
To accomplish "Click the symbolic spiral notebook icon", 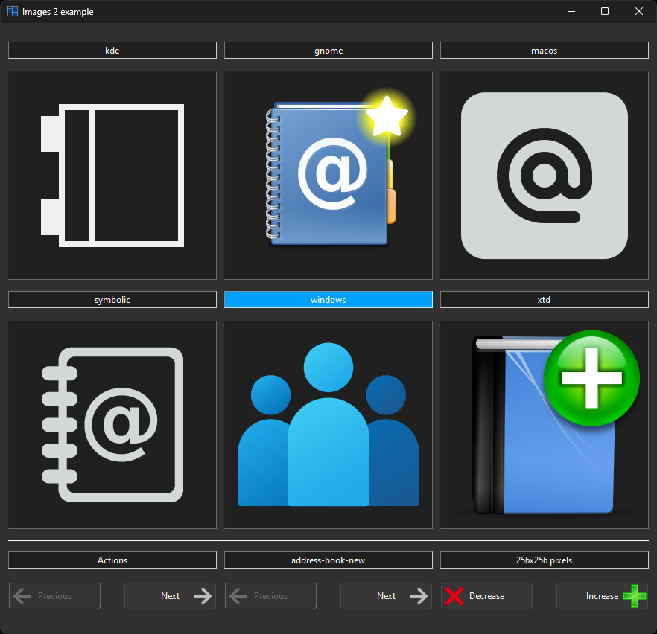I will point(112,425).
